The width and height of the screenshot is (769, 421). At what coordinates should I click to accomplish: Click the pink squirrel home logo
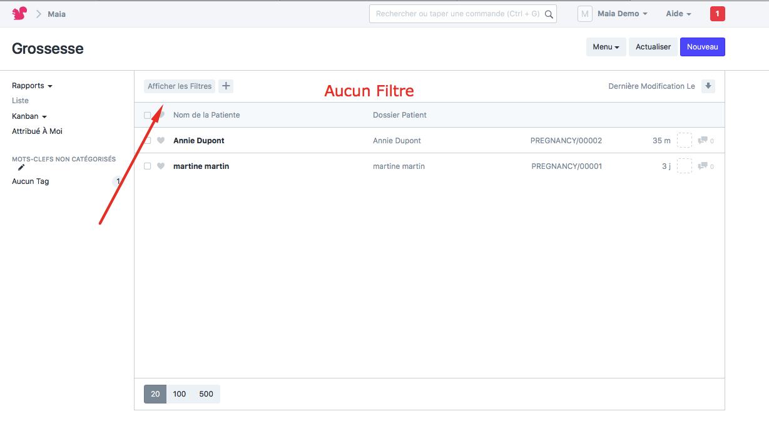[x=19, y=14]
